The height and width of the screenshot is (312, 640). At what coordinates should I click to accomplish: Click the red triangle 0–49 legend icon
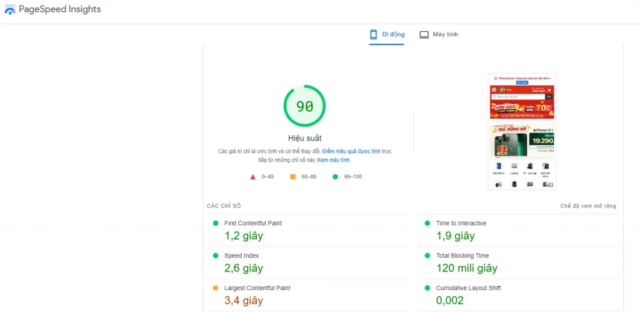253,177
